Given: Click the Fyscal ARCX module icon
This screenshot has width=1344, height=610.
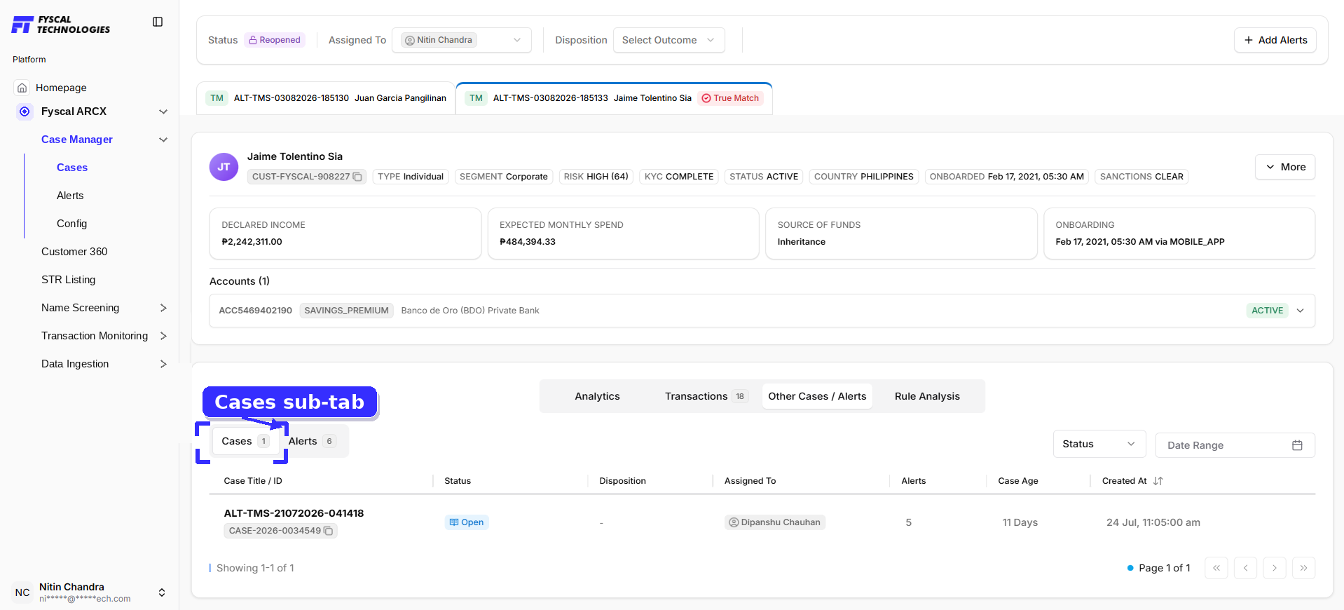Looking at the screenshot, I should (25, 111).
